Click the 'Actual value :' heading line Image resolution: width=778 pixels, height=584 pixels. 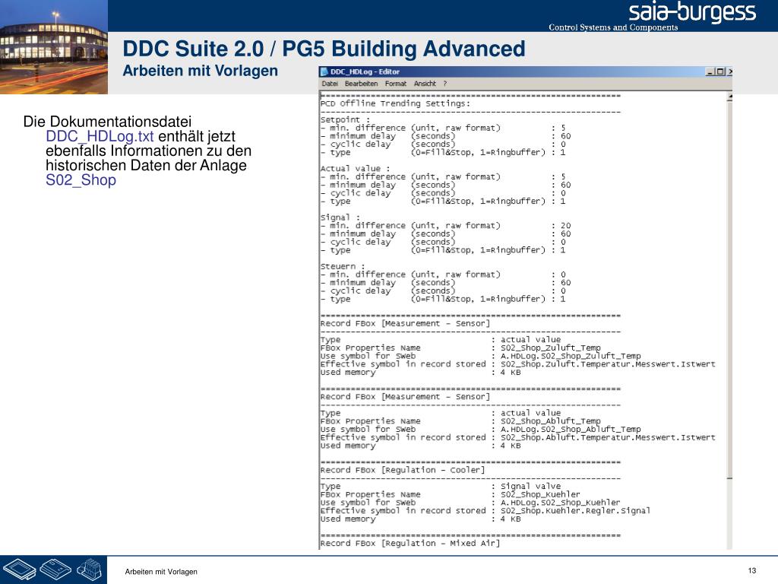click(x=356, y=168)
